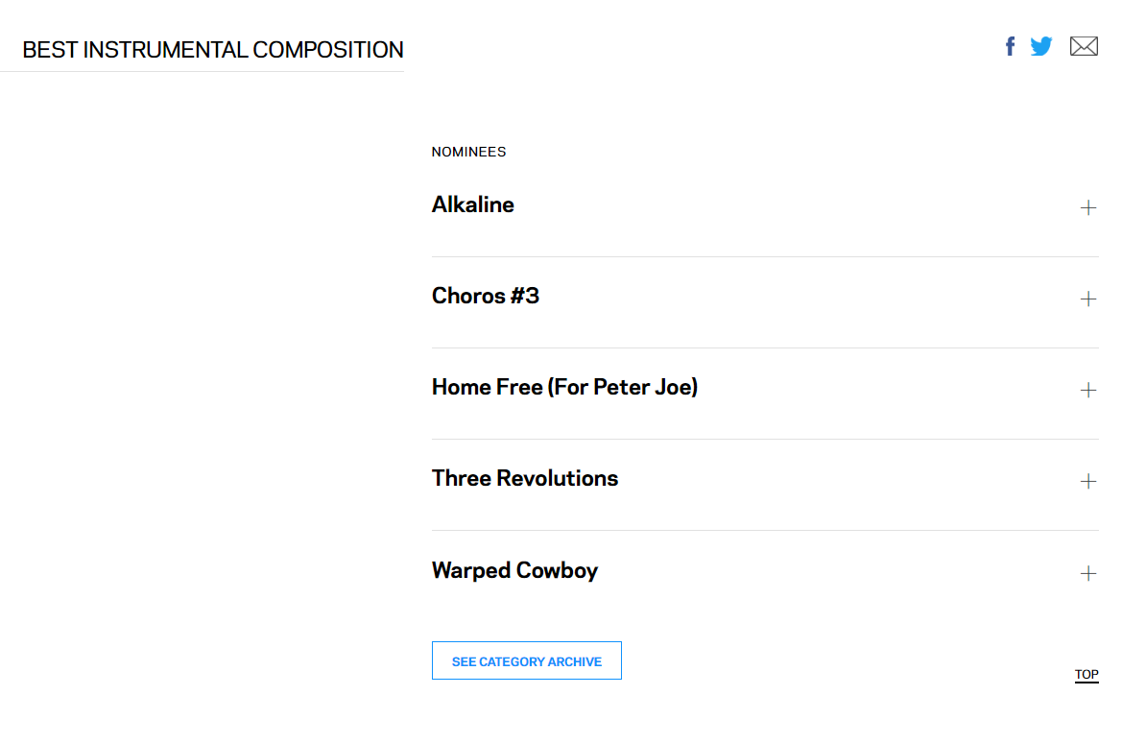Image resolution: width=1146 pixels, height=743 pixels.
Task: Choose the Warped Cowboy nominee heading
Action: [x=515, y=570]
